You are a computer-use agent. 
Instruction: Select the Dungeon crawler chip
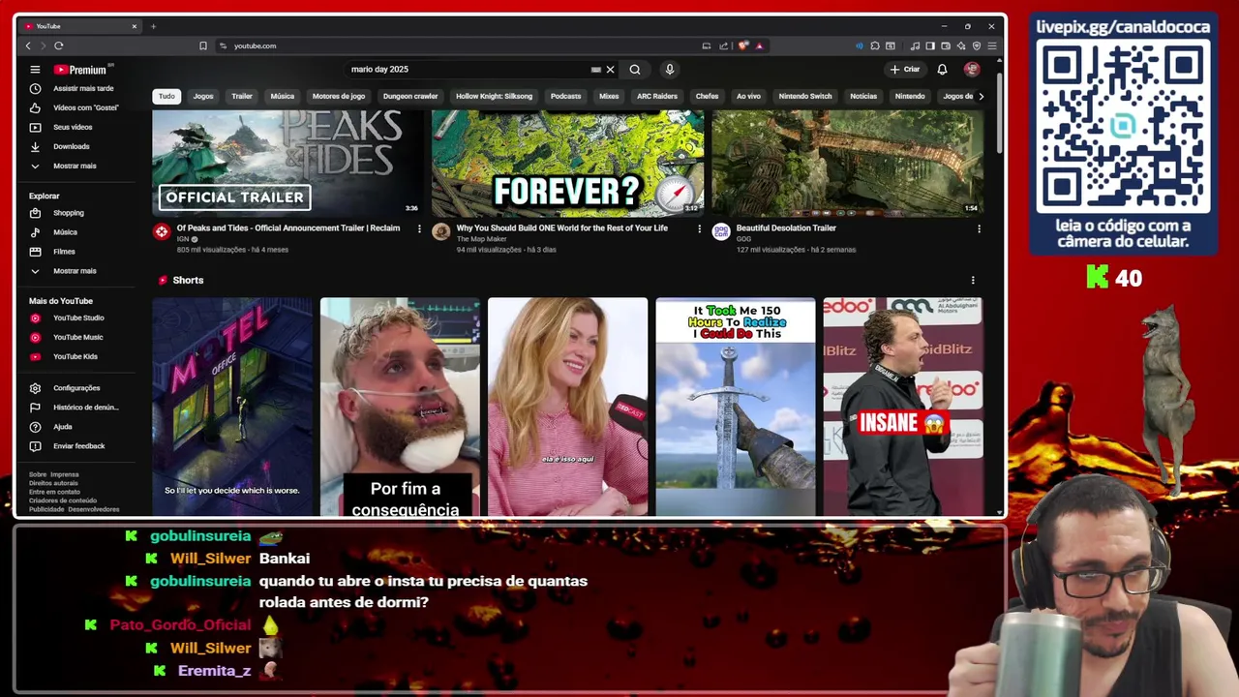click(410, 96)
